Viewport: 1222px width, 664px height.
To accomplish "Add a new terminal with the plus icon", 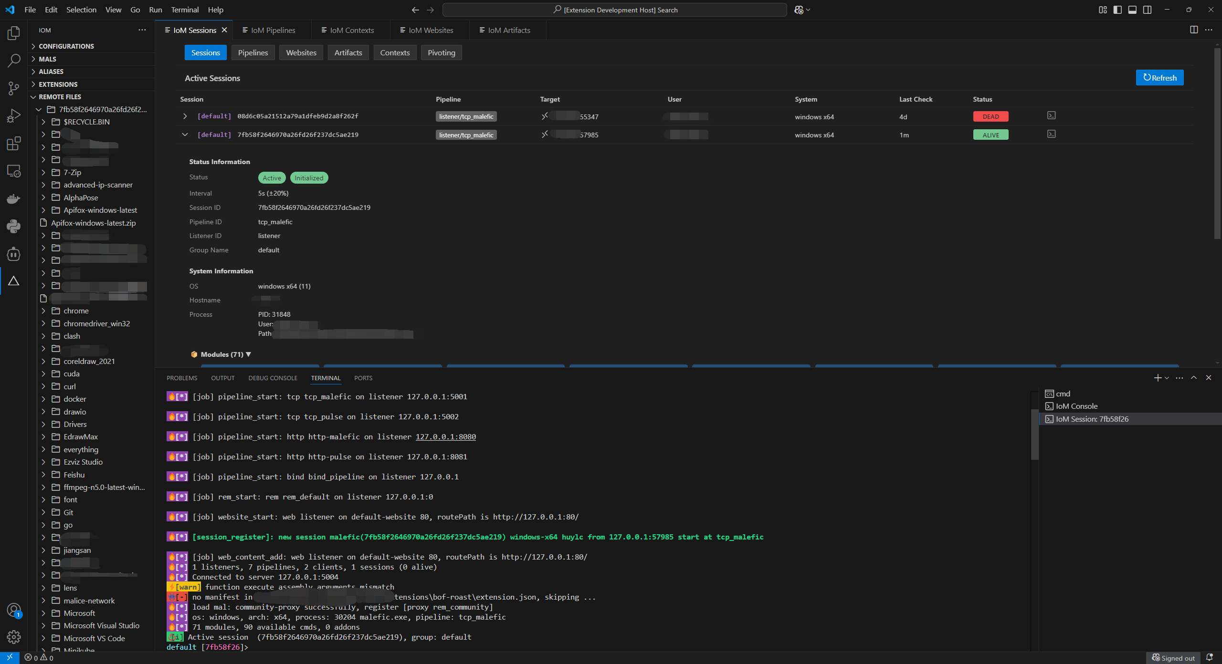I will click(1157, 377).
